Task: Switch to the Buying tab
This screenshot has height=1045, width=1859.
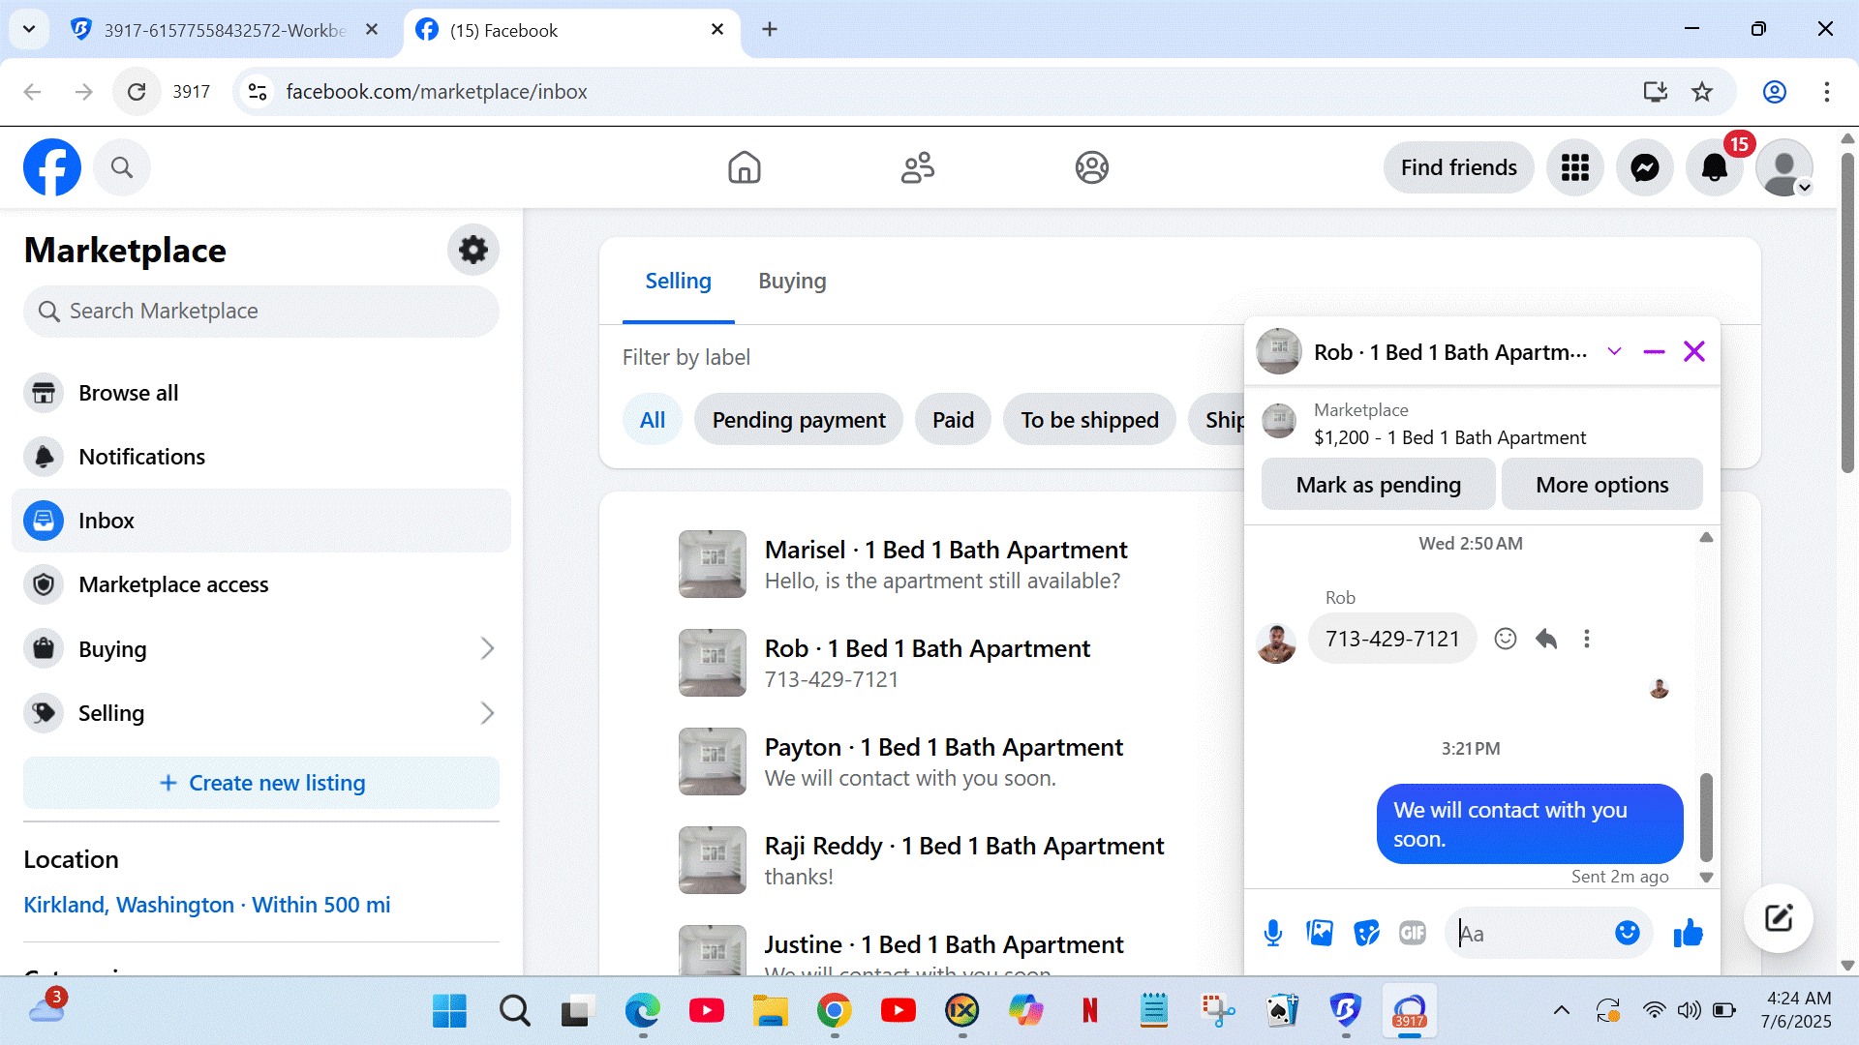Action: pyautogui.click(x=792, y=282)
